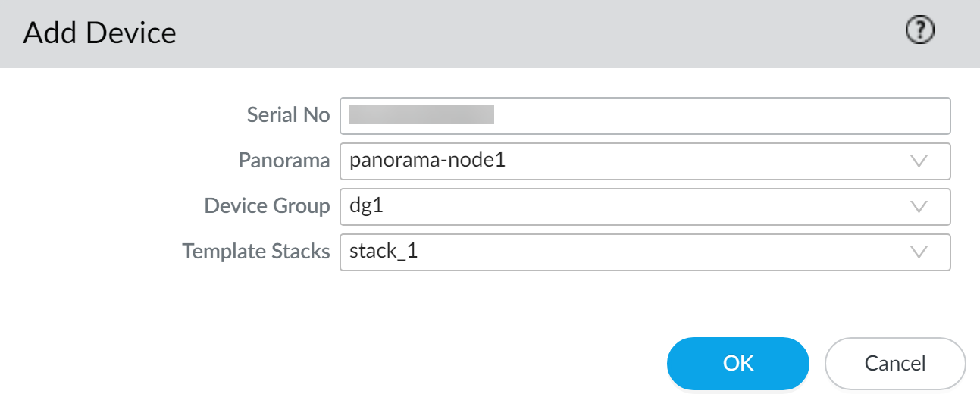Click the Template Stacks label
The width and height of the screenshot is (980, 416).
pos(256,252)
